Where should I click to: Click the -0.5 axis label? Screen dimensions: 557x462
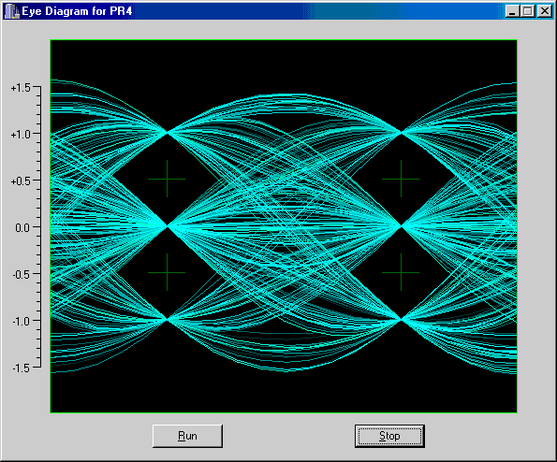[x=22, y=275]
